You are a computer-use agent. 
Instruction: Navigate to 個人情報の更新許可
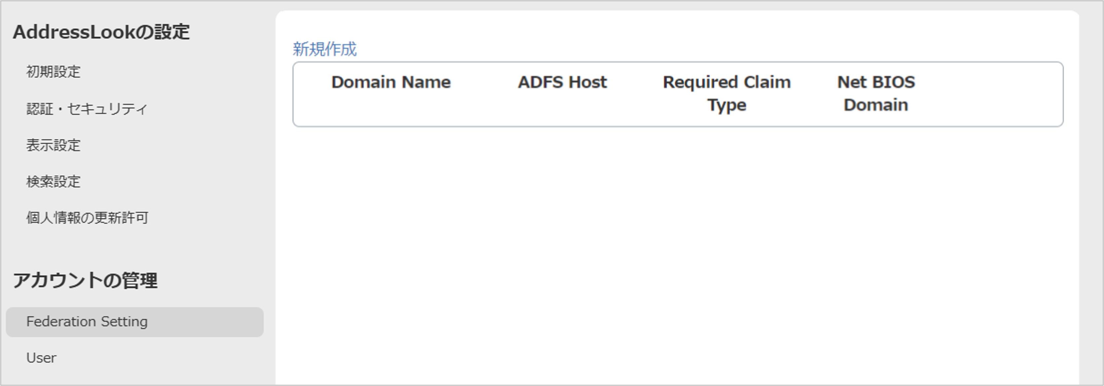[x=87, y=218]
